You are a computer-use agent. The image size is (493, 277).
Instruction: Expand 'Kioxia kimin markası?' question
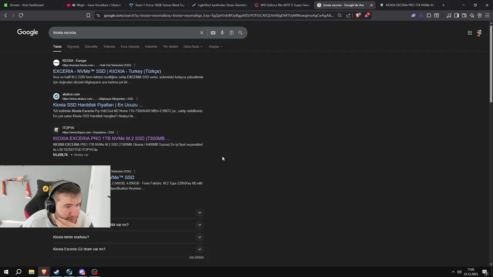[128, 237]
